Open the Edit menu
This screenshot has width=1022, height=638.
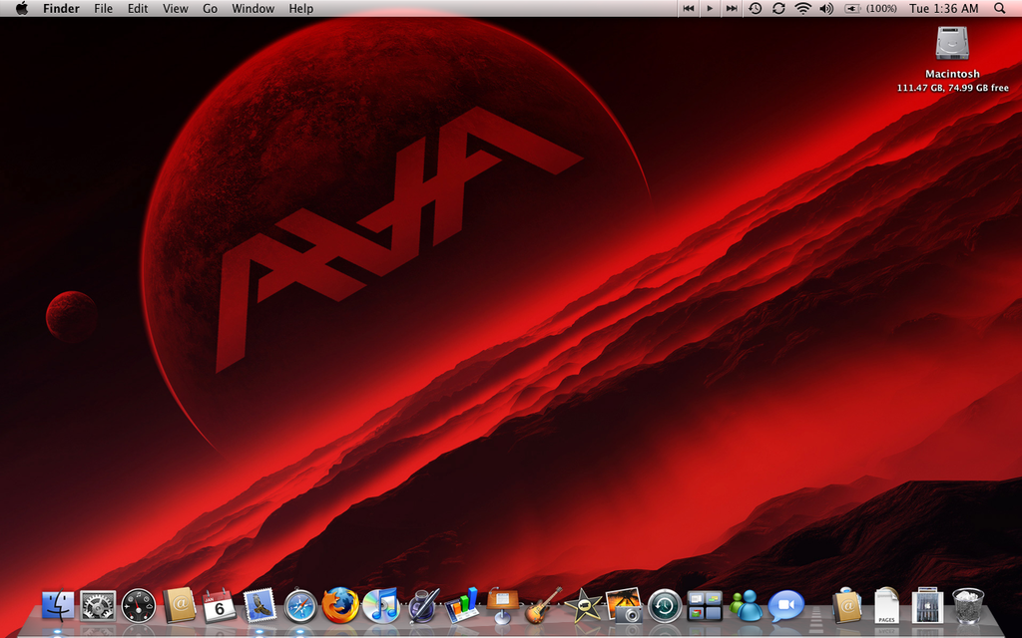[138, 8]
